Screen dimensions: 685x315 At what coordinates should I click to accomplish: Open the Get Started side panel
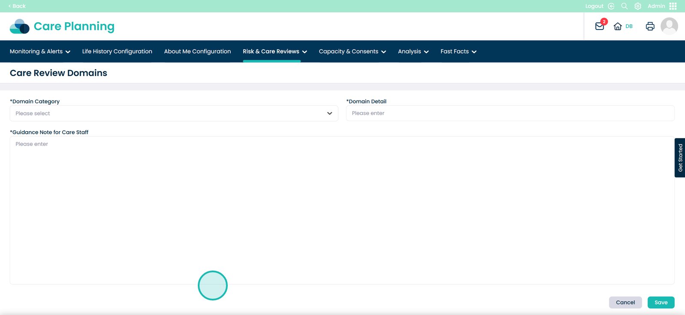pyautogui.click(x=680, y=158)
